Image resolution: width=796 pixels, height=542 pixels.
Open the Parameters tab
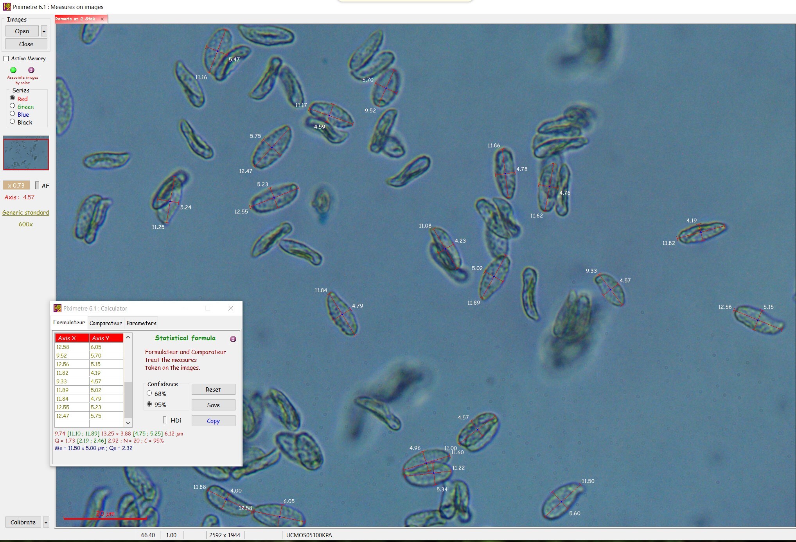[141, 323]
